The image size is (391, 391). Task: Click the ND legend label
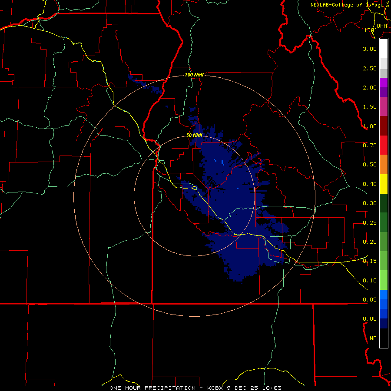373,338
